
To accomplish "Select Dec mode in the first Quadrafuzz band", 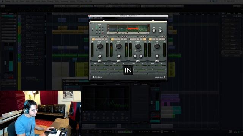I will click(x=106, y=39).
